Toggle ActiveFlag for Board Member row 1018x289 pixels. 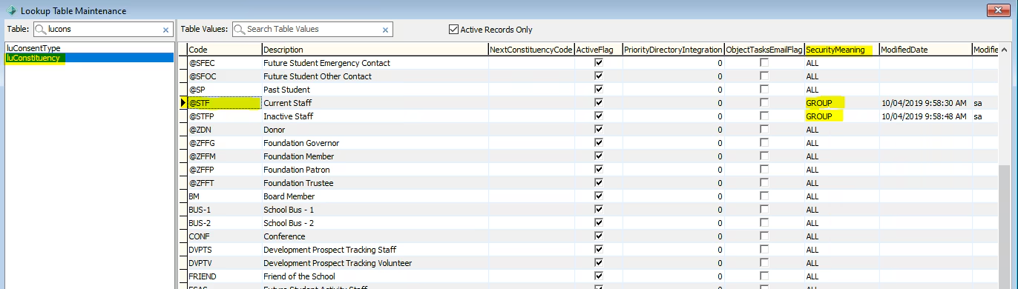tap(599, 196)
